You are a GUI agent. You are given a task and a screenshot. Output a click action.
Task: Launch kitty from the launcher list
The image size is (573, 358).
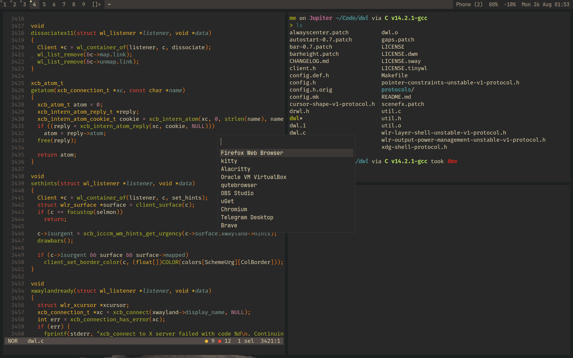point(286,161)
